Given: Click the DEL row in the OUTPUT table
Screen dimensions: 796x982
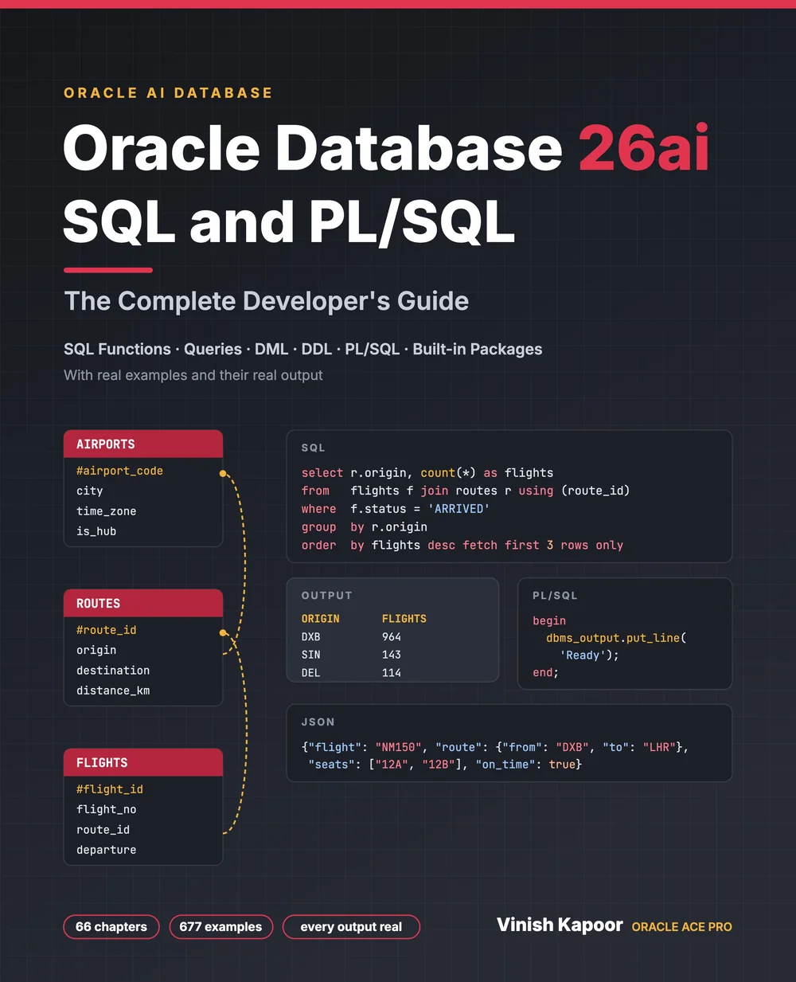Looking at the screenshot, I should pyautogui.click(x=392, y=673).
